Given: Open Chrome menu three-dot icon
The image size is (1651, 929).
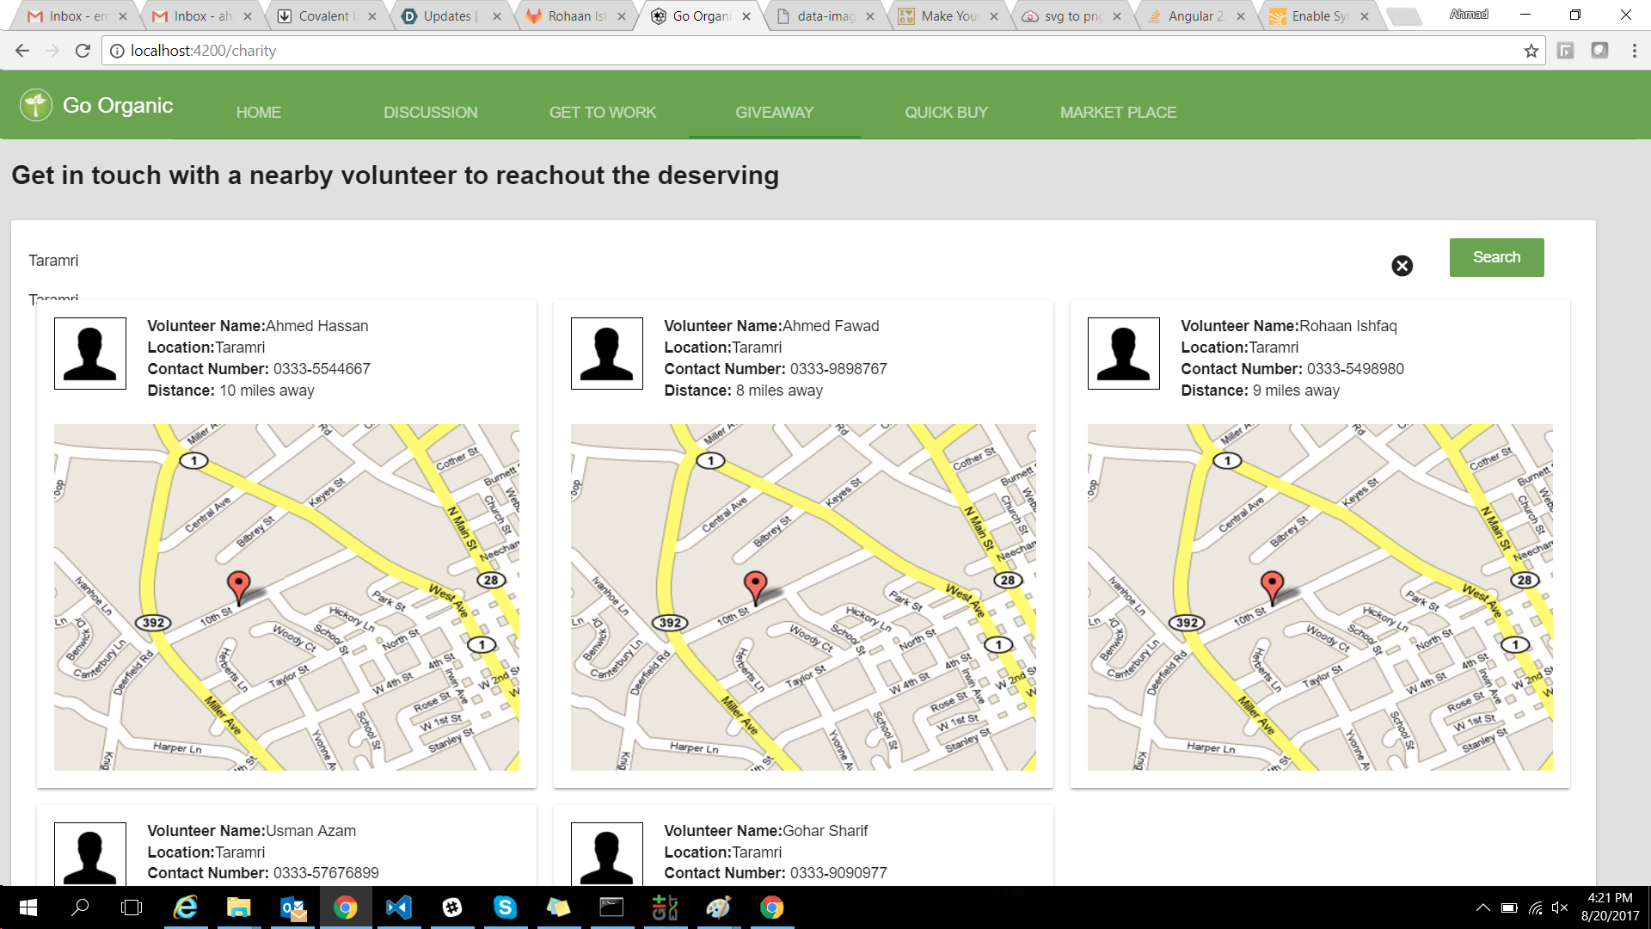Looking at the screenshot, I should point(1634,51).
